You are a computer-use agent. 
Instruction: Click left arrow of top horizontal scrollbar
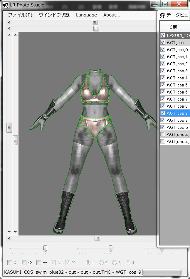9,22
